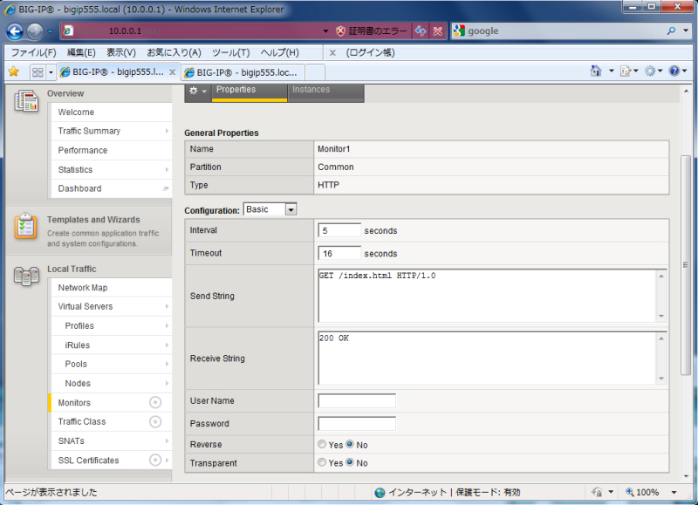Select No for Transparent option
Screen dimensions: 698x505
pos(351,463)
